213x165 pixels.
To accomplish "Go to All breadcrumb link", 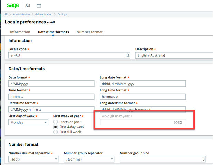I will click(6, 14).
